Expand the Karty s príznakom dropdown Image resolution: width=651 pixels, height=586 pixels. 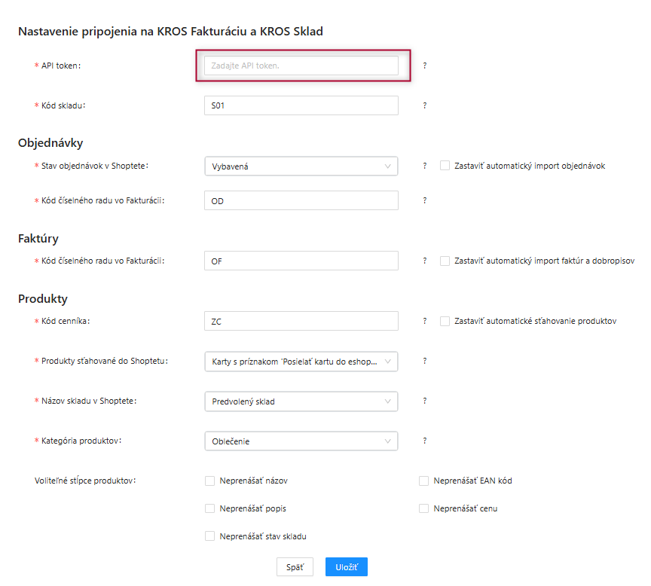tap(301, 362)
